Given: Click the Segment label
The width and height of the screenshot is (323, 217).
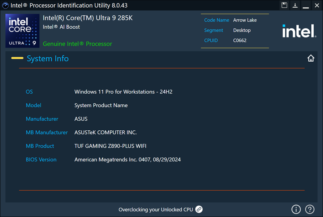Looking at the screenshot, I should (x=214, y=30).
